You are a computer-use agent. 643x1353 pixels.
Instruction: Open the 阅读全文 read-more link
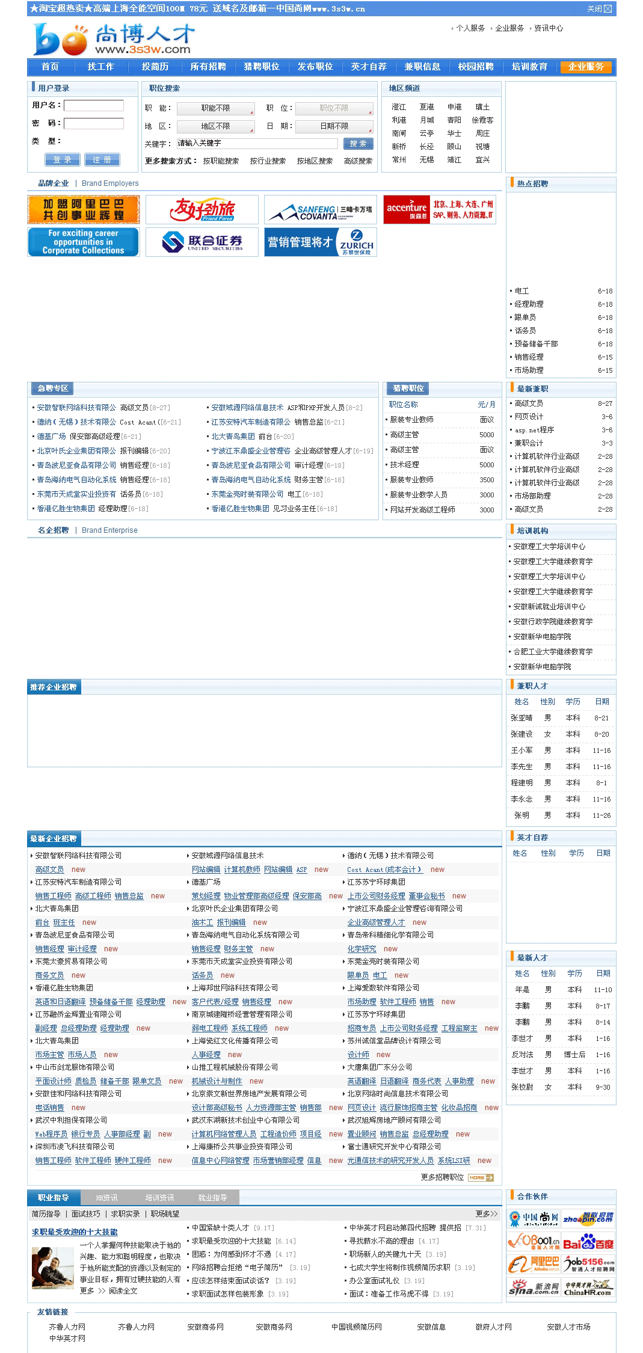[123, 1291]
